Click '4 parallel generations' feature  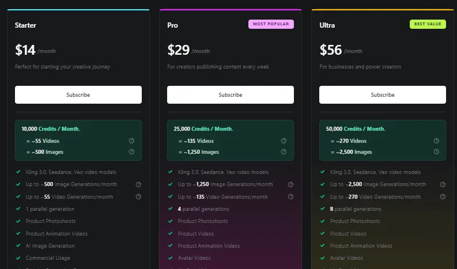203,209
